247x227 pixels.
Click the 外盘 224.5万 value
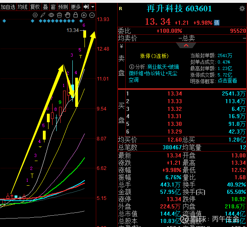(x=171, y=206)
